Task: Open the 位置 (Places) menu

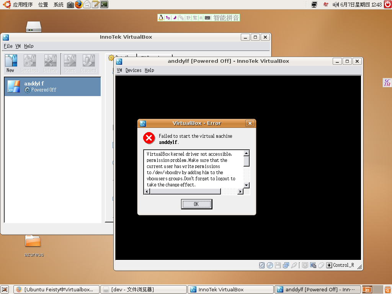Action: [43, 5]
